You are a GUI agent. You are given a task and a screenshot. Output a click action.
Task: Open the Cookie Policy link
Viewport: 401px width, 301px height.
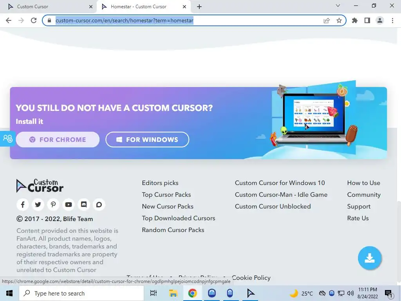pyautogui.click(x=251, y=278)
